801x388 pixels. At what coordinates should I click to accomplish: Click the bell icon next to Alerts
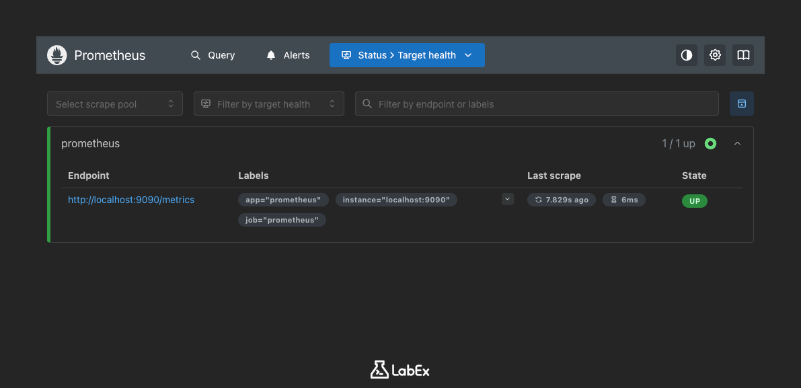tap(270, 54)
